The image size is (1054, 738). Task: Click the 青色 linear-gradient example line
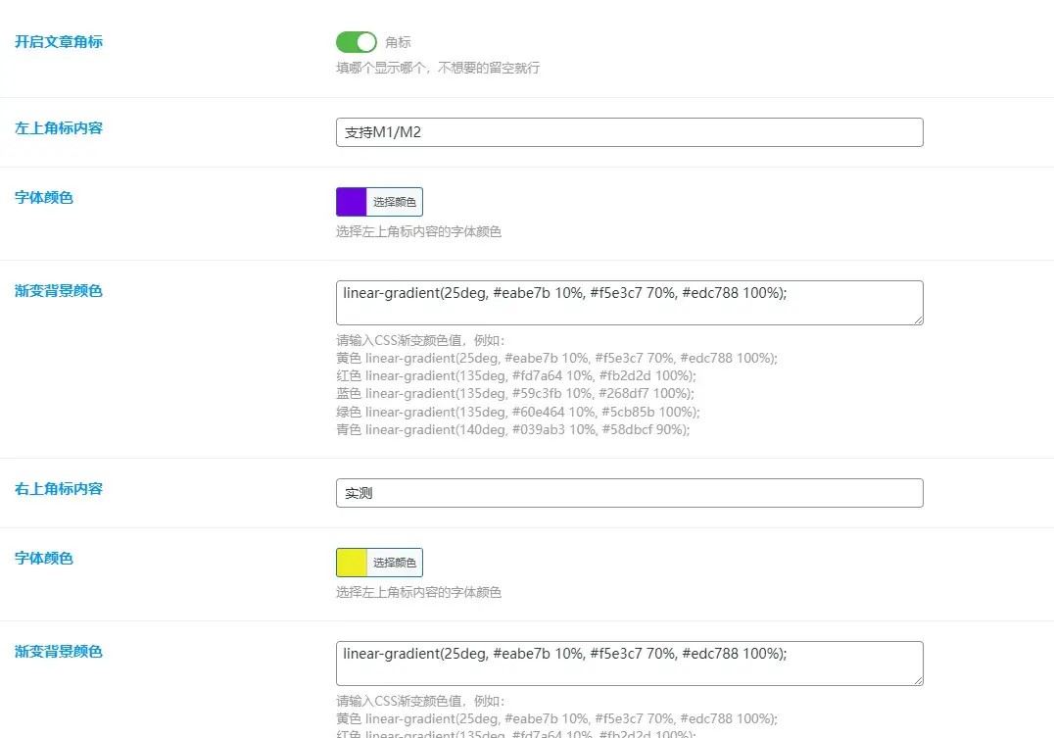[x=512, y=429]
